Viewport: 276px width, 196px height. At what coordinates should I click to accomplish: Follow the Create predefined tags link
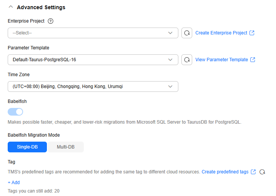pyautogui.click(x=225, y=172)
